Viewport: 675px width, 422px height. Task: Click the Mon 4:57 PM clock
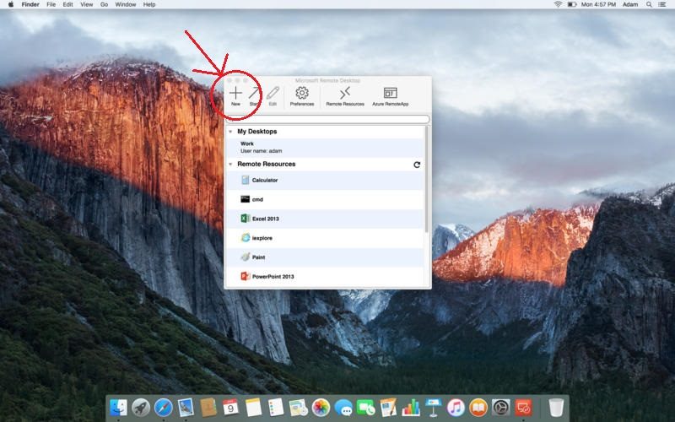click(x=598, y=4)
